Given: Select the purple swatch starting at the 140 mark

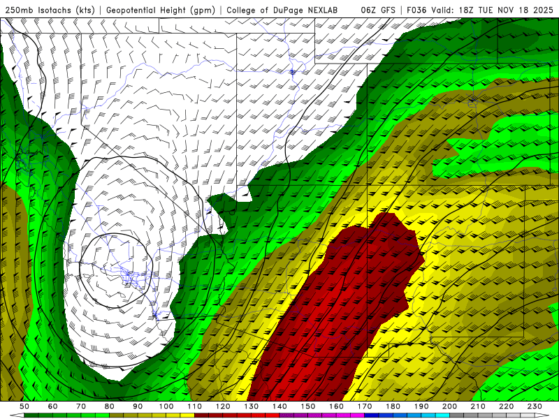Looking at the screenshot, I should [x=286, y=416].
